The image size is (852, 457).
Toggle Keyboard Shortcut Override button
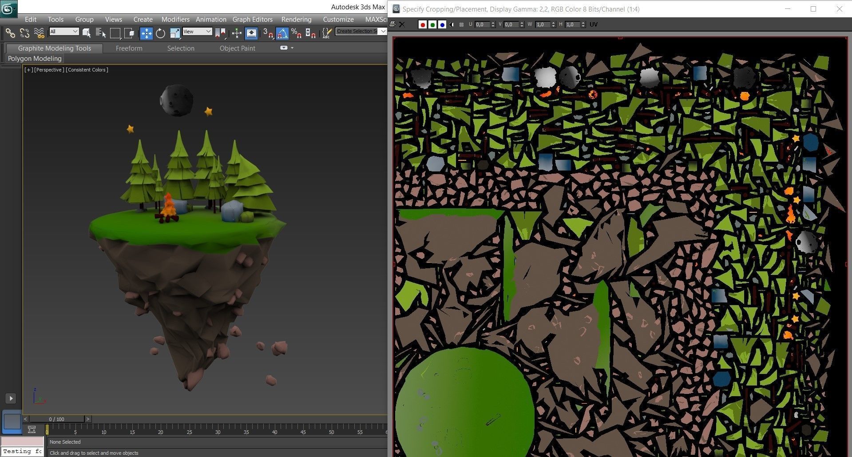click(251, 33)
